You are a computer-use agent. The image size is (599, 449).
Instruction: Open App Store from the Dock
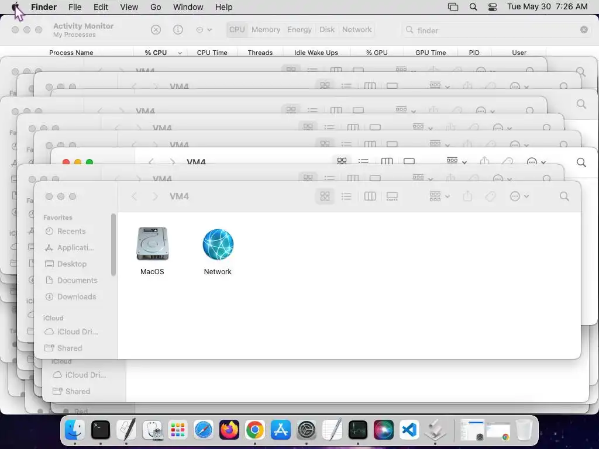pyautogui.click(x=281, y=430)
